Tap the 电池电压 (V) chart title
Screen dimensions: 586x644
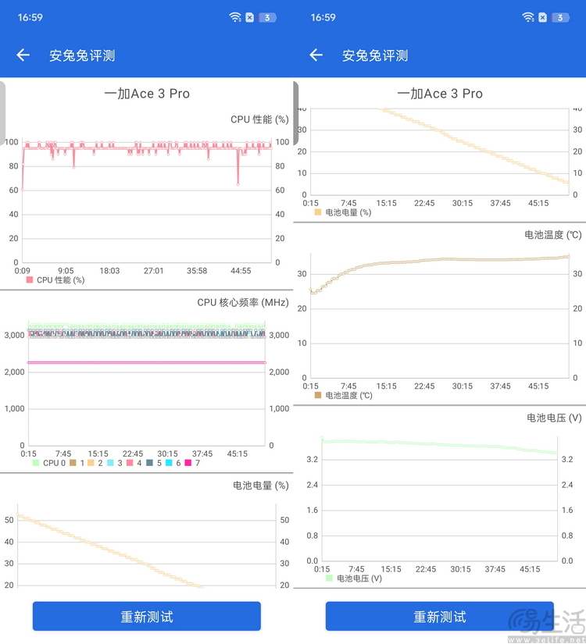tap(554, 418)
